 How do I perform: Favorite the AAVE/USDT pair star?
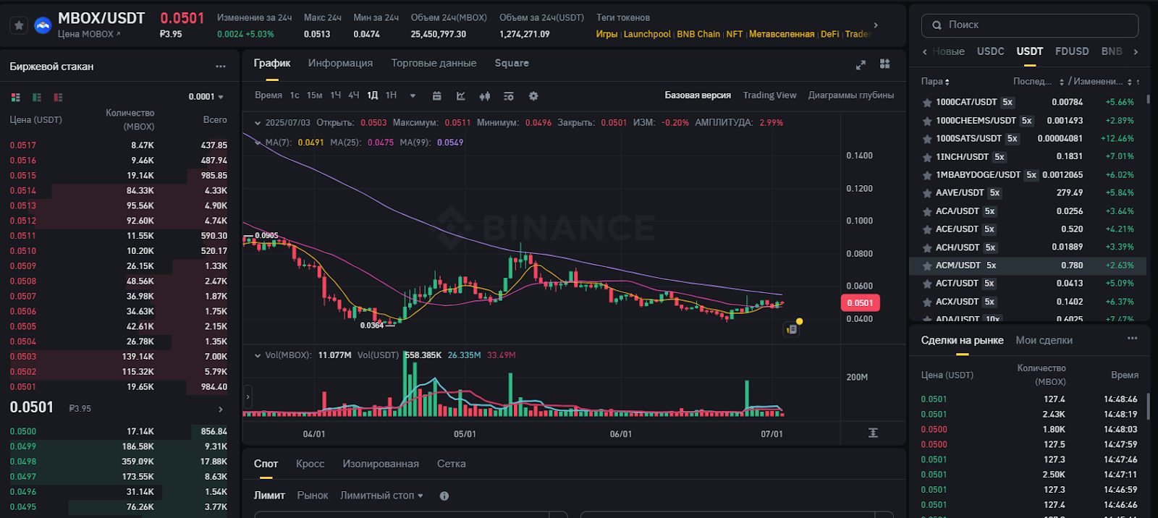point(926,193)
